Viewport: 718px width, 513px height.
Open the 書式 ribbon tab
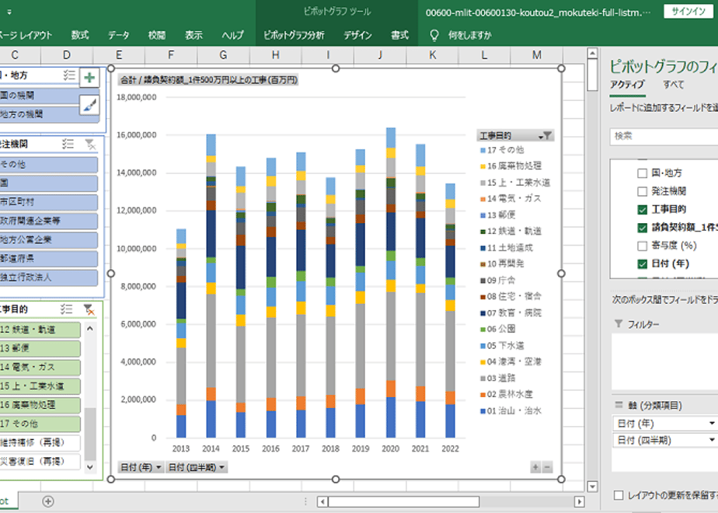[x=399, y=35]
